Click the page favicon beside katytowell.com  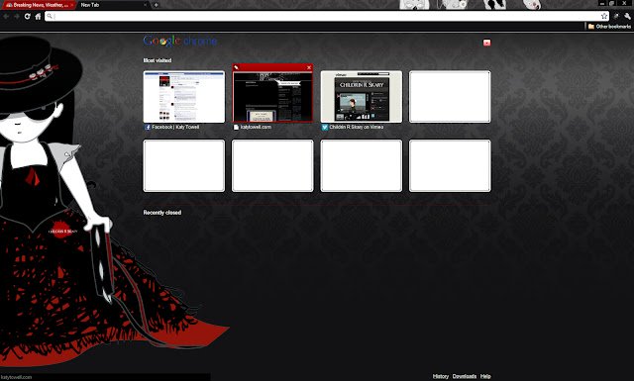click(x=236, y=127)
